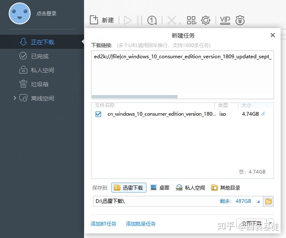Click the triangle next to 4.74GB
The height and width of the screenshot is (238, 286).
coord(263,114)
